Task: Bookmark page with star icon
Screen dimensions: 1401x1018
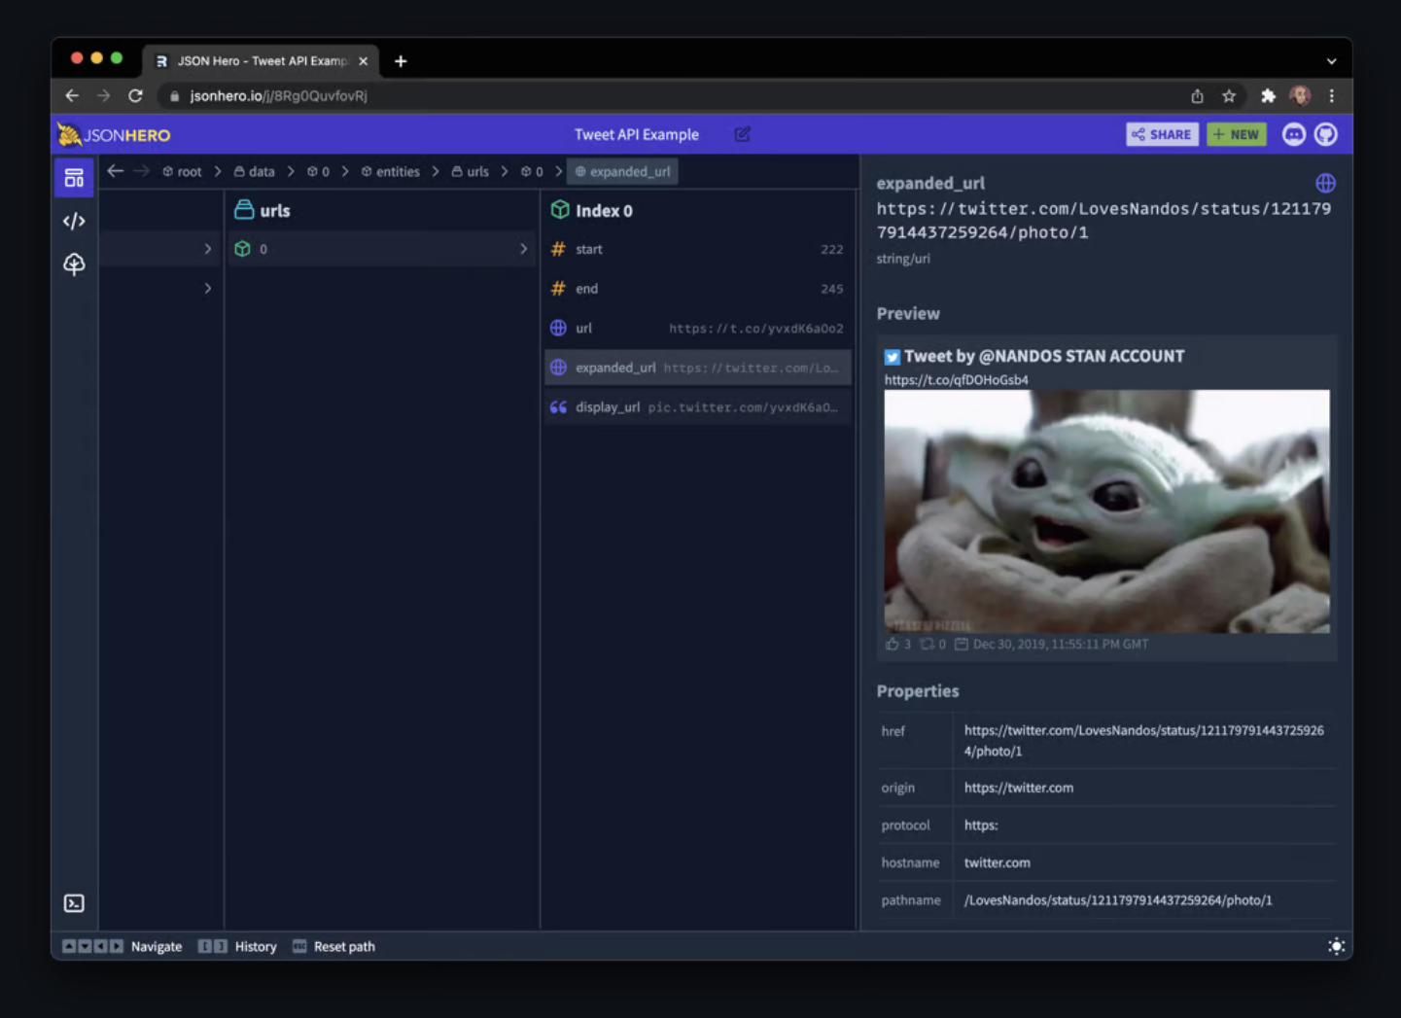Action: (x=1229, y=95)
